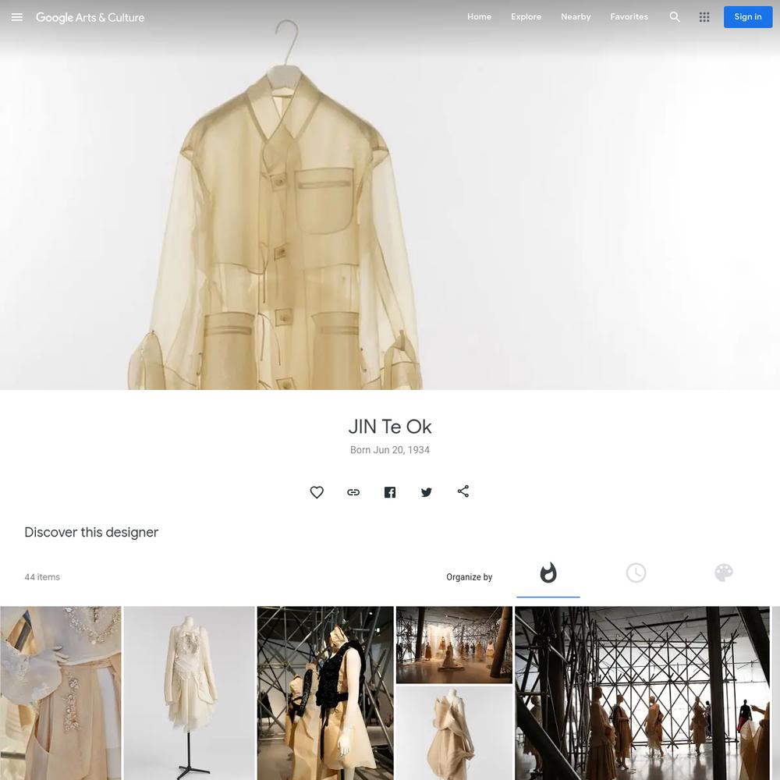This screenshot has height=780, width=780.
Task: Open the mannequin with black vest thumbnail
Action: (325, 693)
